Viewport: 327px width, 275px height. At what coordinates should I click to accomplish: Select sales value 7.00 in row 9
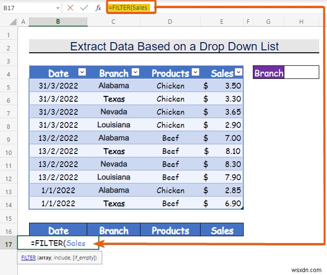coord(222,138)
